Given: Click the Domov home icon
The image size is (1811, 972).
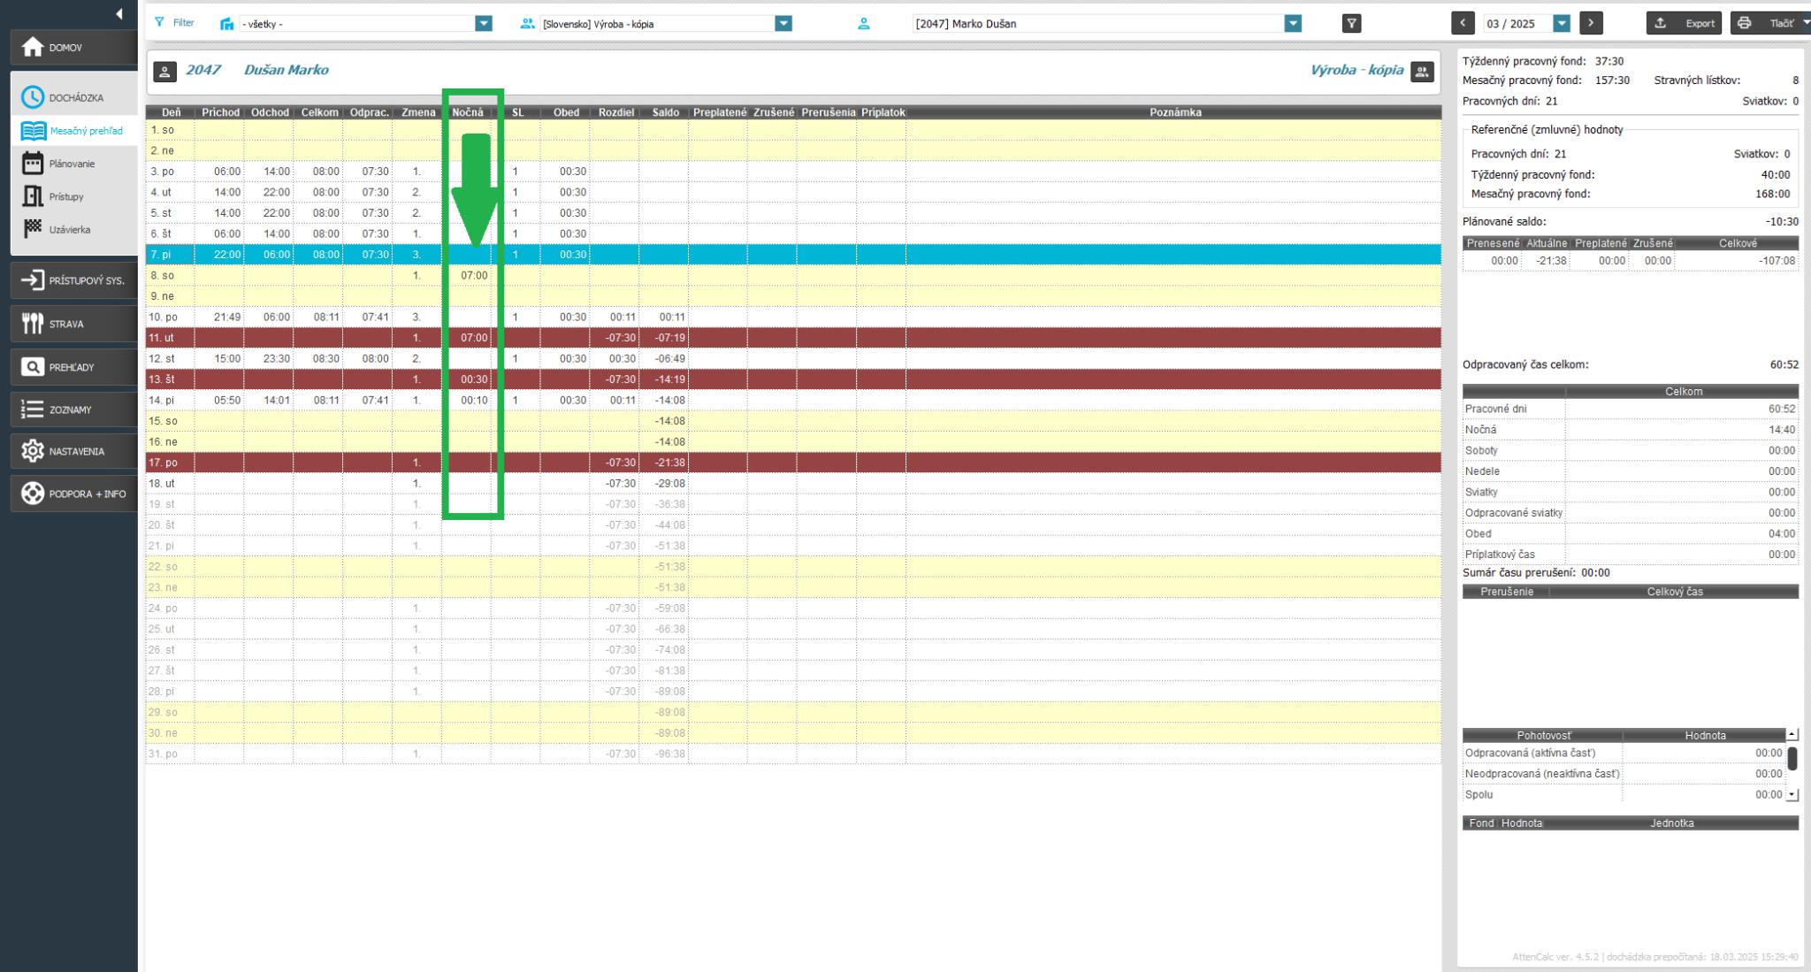Looking at the screenshot, I should [33, 47].
